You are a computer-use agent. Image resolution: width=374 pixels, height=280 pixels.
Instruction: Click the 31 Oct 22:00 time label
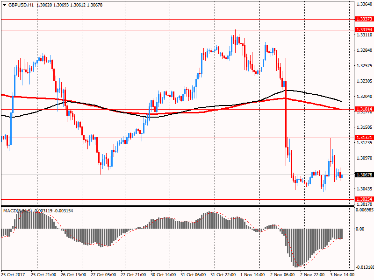coord(223,274)
